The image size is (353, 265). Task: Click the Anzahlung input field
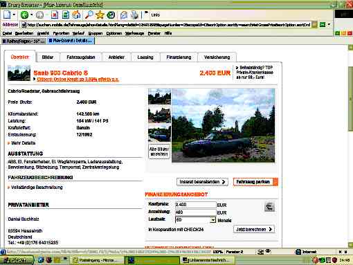(x=195, y=212)
